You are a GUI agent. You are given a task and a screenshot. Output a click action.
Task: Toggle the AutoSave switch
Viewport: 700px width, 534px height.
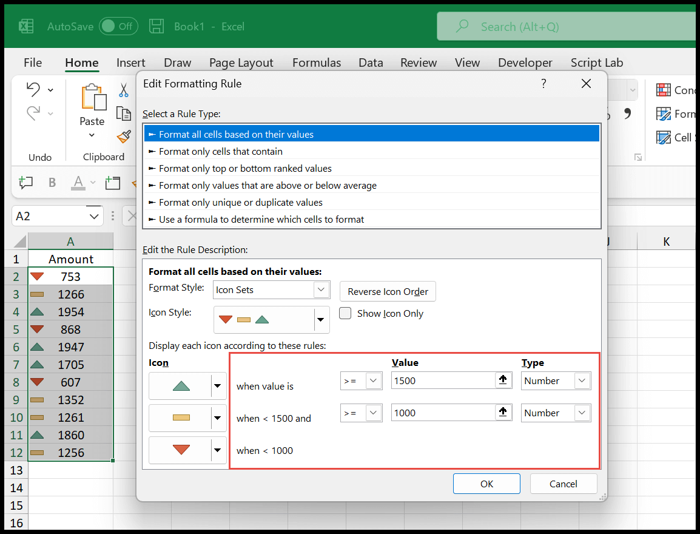tap(118, 26)
